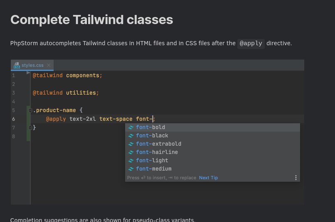Screen dimensions: 335x222
Task: Choose font-hairline completion suggestion
Action: point(212,152)
